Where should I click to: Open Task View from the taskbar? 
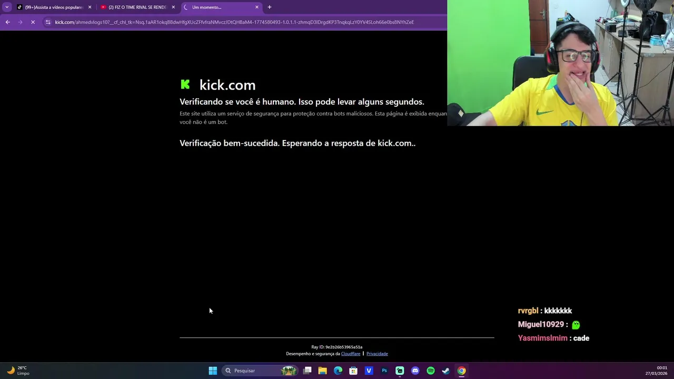point(308,371)
